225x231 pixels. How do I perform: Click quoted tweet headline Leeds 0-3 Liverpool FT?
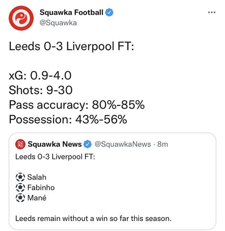(55, 157)
